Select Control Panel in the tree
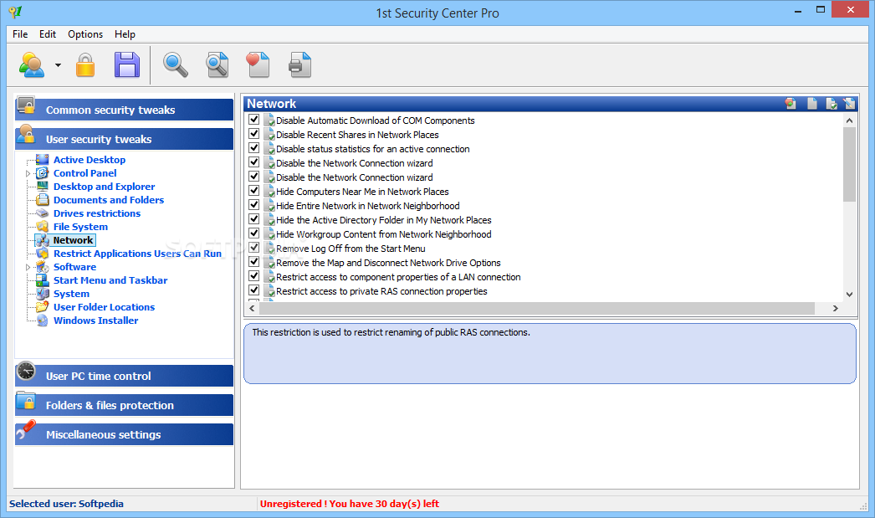 pyautogui.click(x=84, y=173)
